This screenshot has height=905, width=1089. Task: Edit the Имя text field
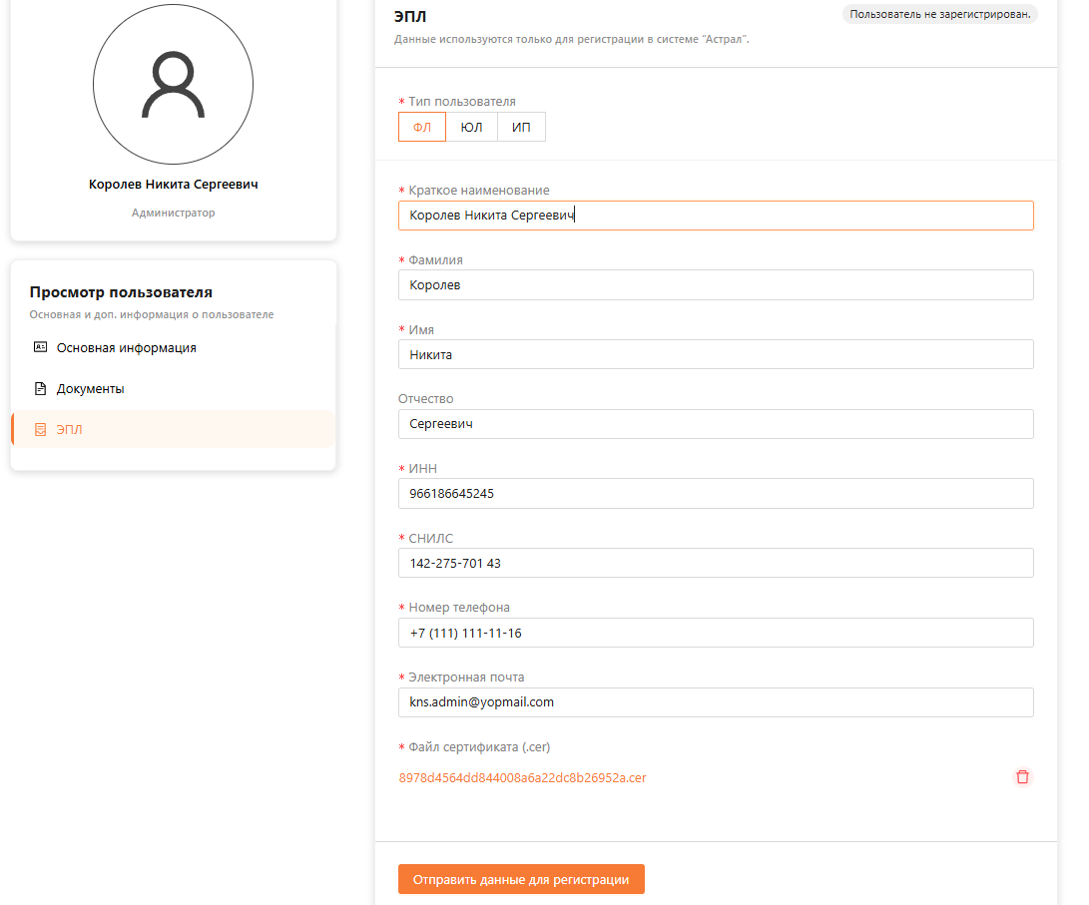point(715,354)
